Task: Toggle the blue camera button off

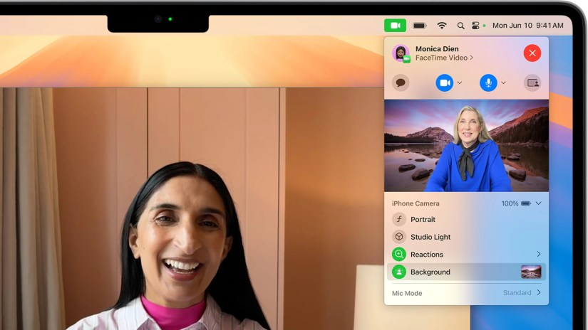Action: [x=444, y=82]
